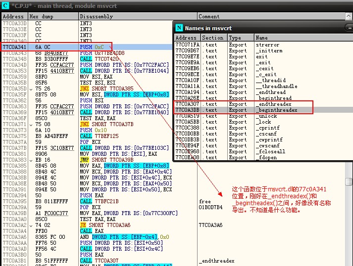Click the CPU pane scrollbar thumb
This screenshot has width=353, height=266.
pyautogui.click(x=349, y=181)
